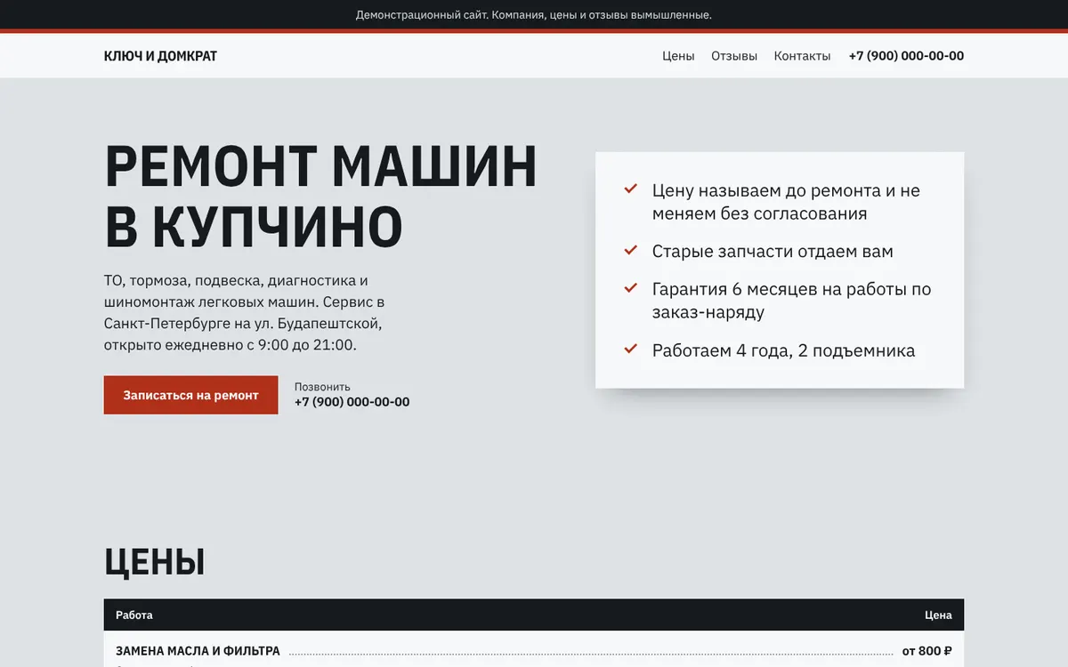Select the text Цену называем до ремонта
This screenshot has height=667, width=1068.
click(x=786, y=202)
